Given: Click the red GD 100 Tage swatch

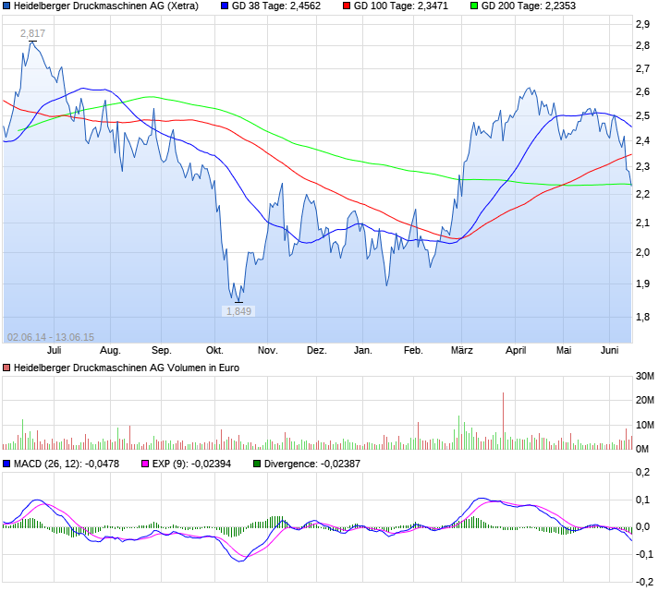Looking at the screenshot, I should [347, 6].
